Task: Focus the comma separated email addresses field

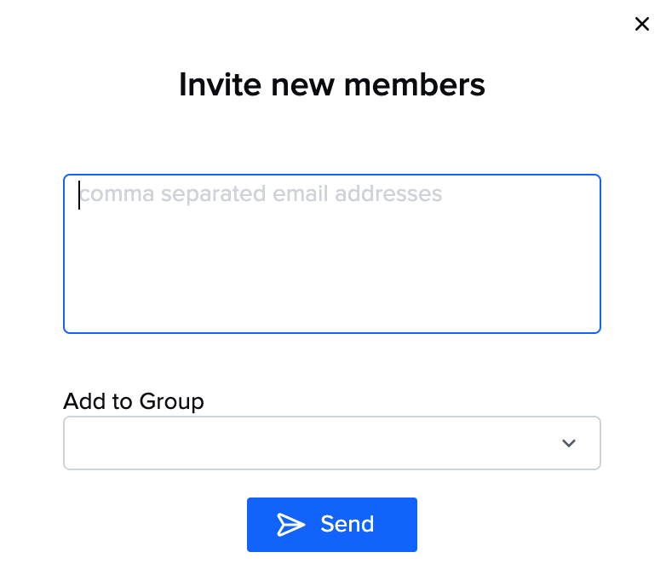Action: 332,254
